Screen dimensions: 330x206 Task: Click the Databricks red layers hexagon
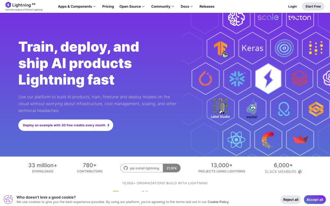click(299, 79)
